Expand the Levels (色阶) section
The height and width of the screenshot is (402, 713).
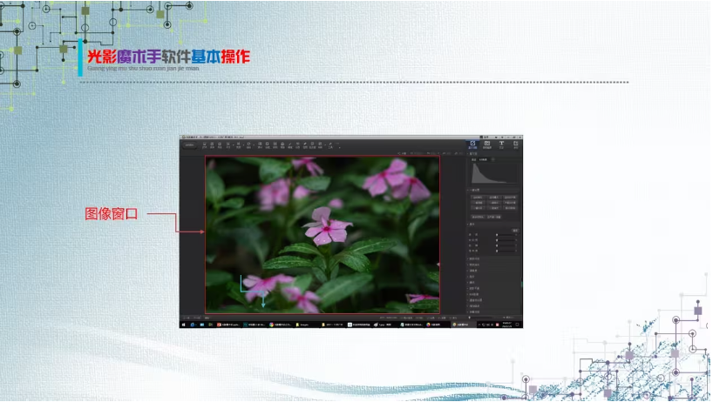472,277
